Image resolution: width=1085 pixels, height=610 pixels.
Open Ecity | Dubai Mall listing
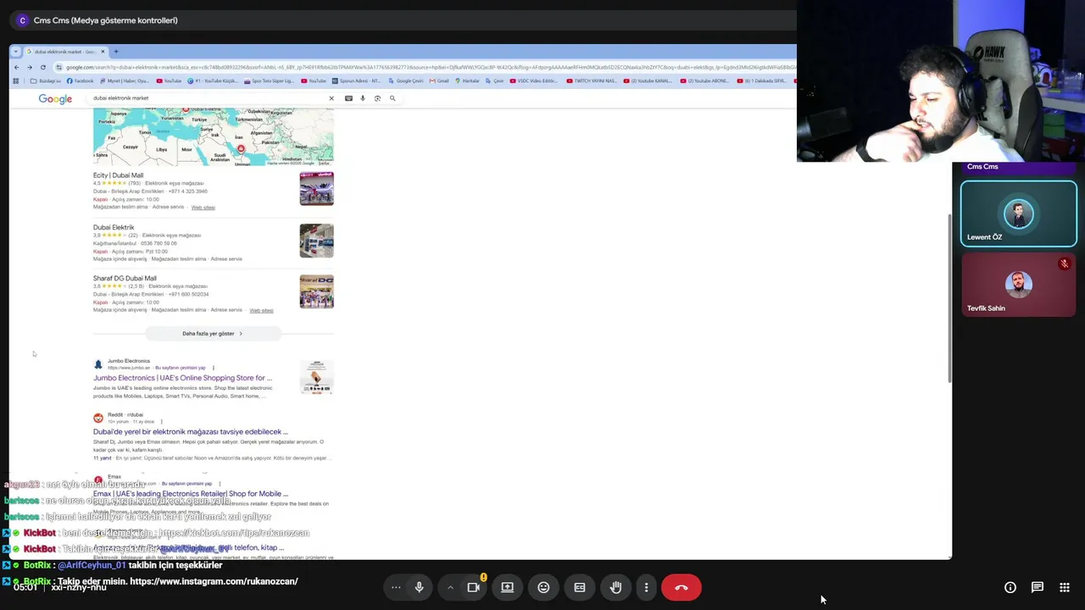[118, 175]
